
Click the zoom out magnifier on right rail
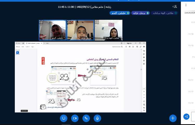[144, 111]
